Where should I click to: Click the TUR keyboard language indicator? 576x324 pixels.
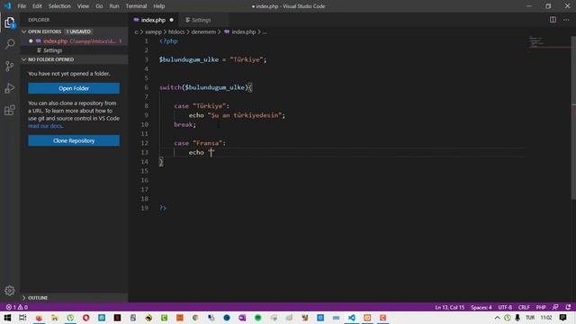point(530,318)
